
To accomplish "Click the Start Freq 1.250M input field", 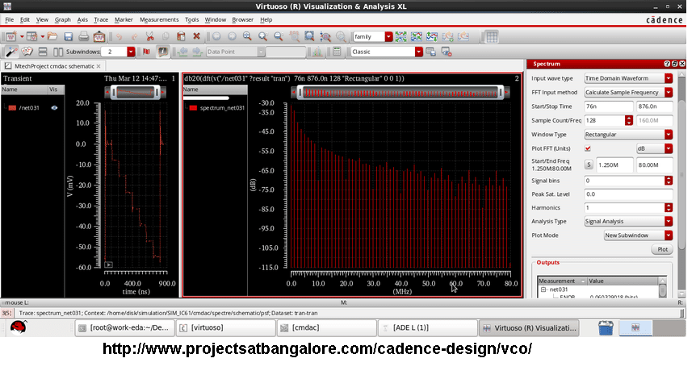I will coord(614,165).
